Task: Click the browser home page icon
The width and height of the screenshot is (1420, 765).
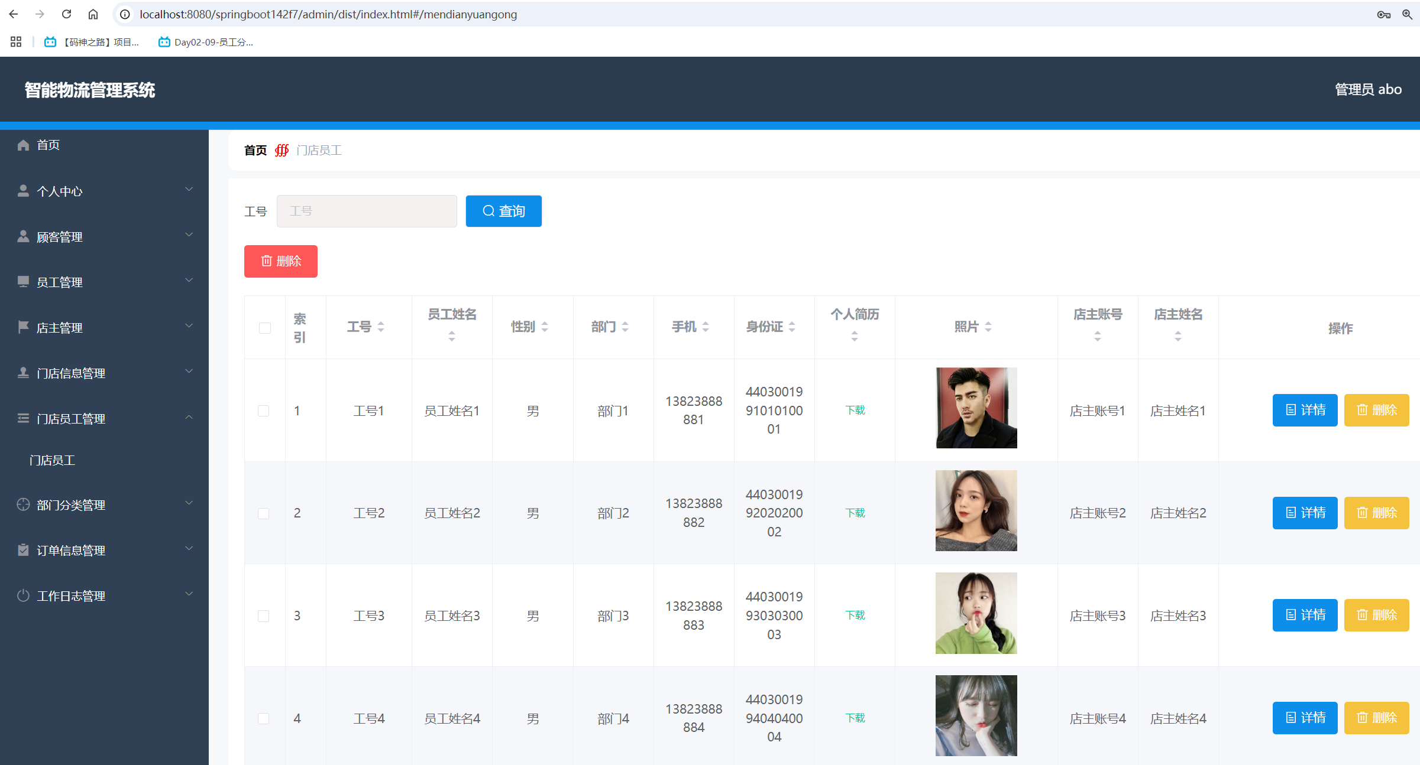Action: pyautogui.click(x=93, y=14)
